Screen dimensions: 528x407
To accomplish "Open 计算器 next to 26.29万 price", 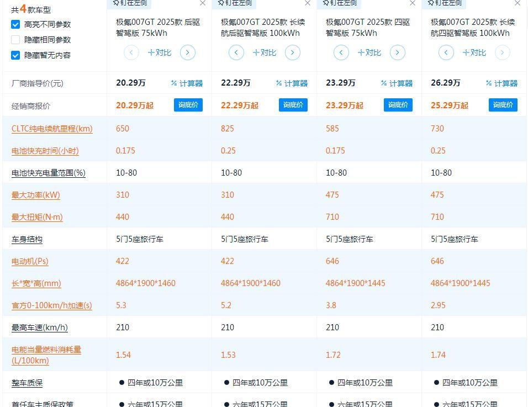I will (501, 83).
